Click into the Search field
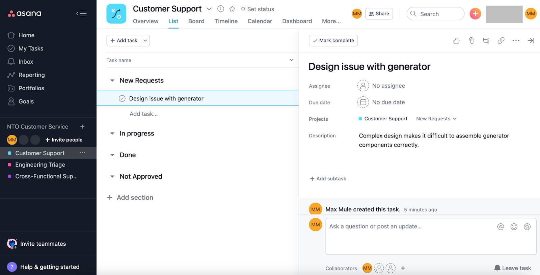540x275 pixels. tap(435, 14)
